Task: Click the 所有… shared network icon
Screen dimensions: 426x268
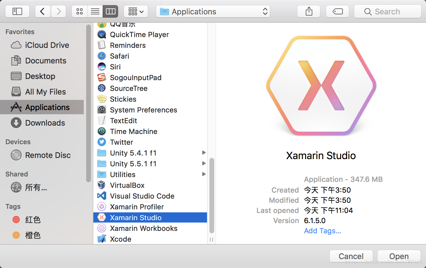Action: [x=16, y=188]
